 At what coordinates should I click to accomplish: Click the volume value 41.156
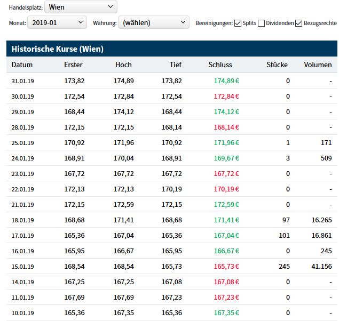pos(321,266)
